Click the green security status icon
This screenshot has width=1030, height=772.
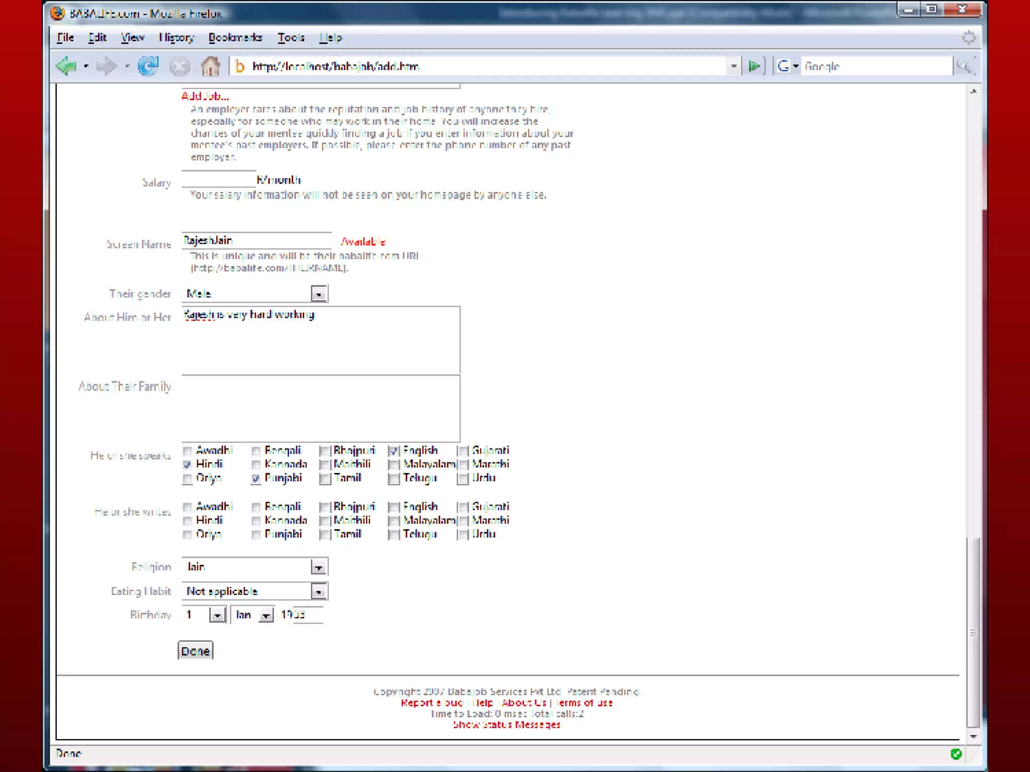click(x=956, y=753)
